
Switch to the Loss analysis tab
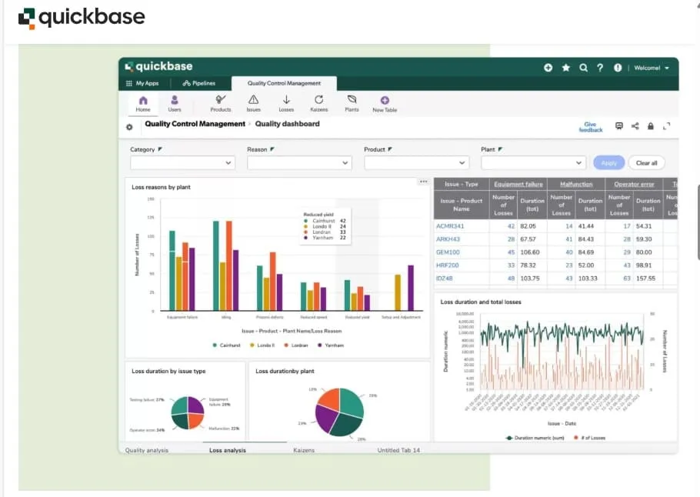tap(228, 449)
